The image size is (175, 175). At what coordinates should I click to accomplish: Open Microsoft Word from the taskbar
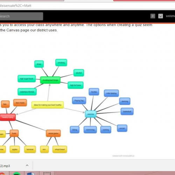(x=31, y=174)
